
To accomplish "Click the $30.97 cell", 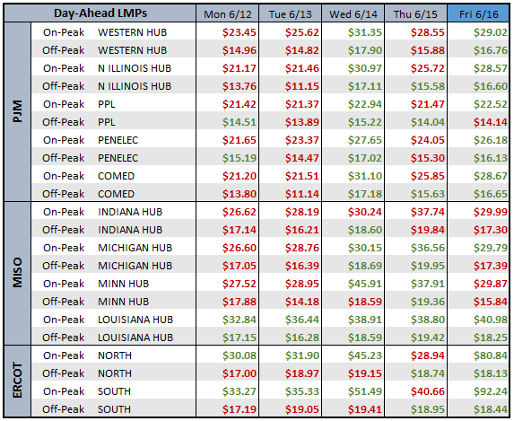I will click(x=364, y=68).
